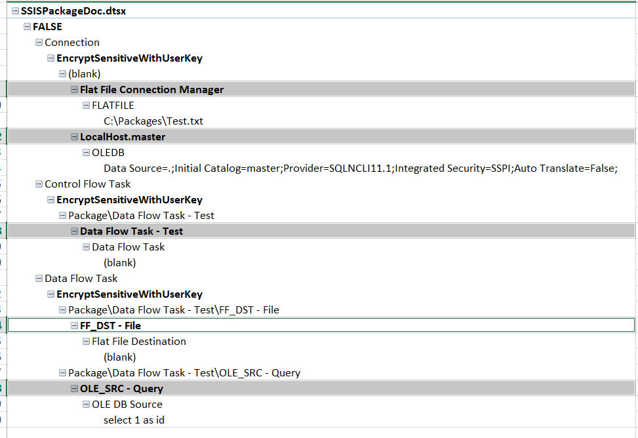Collapse the Package\Data Flow Task - Test\FF_DST - File path
The width and height of the screenshot is (638, 438).
tap(63, 310)
